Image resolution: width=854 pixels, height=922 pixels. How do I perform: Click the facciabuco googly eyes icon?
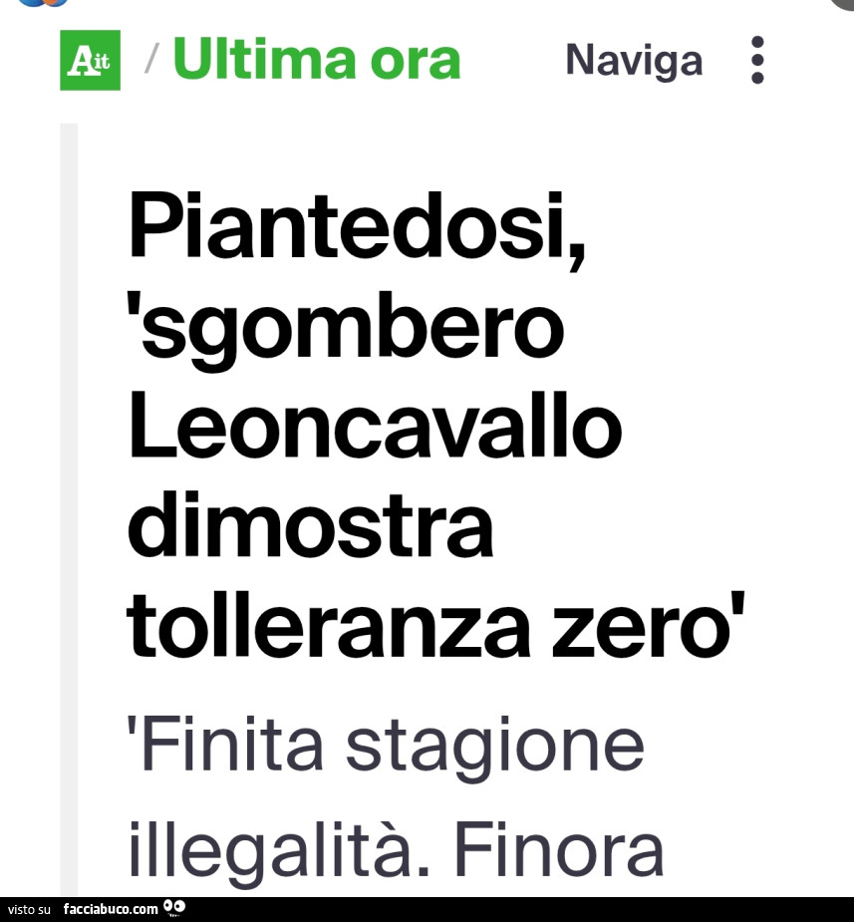[174, 908]
